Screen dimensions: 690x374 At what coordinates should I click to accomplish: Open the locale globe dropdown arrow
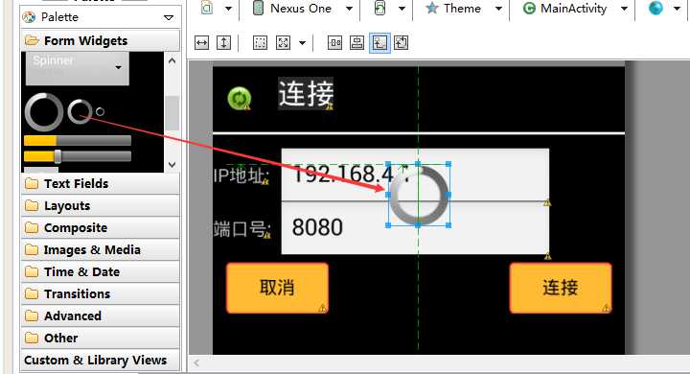coord(678,9)
